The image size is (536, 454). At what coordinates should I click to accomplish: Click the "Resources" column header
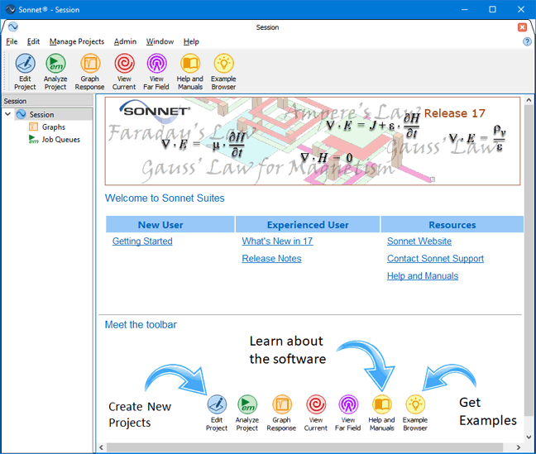point(452,225)
